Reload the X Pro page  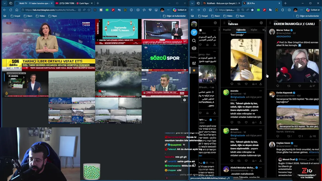204,10
